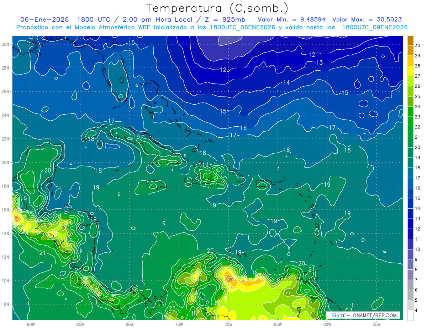The image size is (427, 329).
Task: Click the 55W longitude axis label
Action: coord(377,324)
